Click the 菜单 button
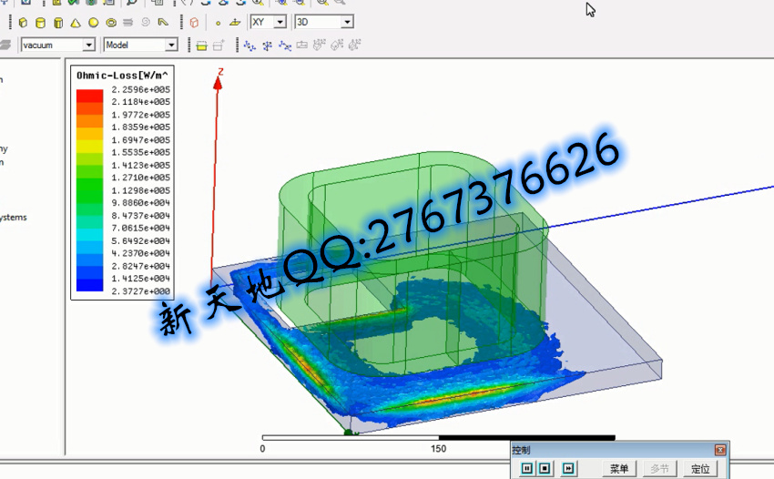Screen dimensions: 774x479 618,468
